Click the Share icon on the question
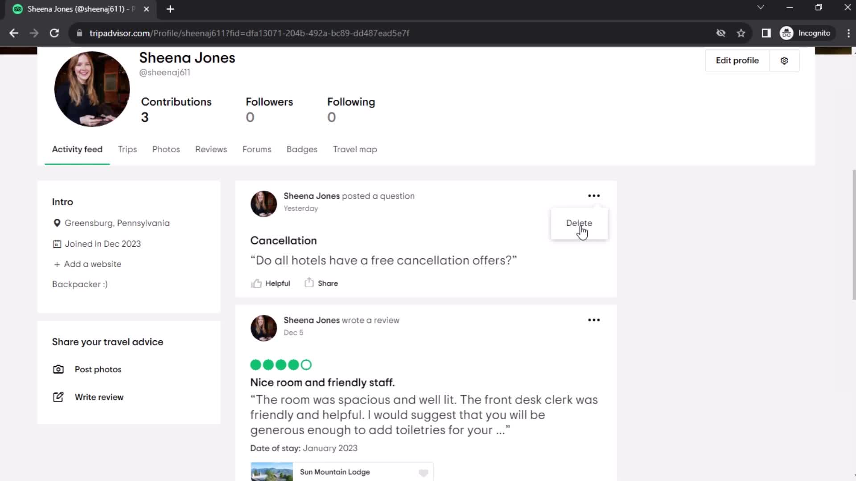The width and height of the screenshot is (856, 481). pyautogui.click(x=309, y=283)
